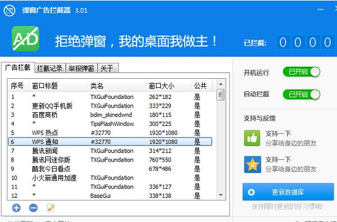Select the row 酷我今日看点
This screenshot has height=222, width=337.
pyautogui.click(x=110, y=169)
